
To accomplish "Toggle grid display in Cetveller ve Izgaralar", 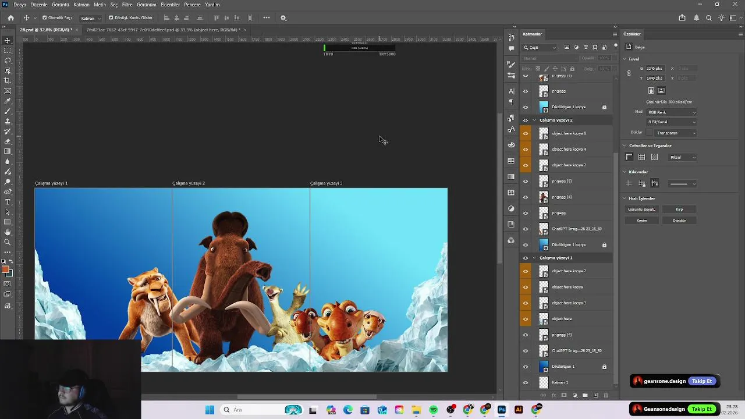I will [641, 157].
